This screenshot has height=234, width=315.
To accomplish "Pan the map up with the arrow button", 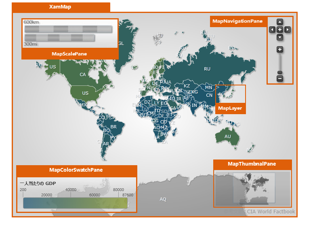I will 280,22.
